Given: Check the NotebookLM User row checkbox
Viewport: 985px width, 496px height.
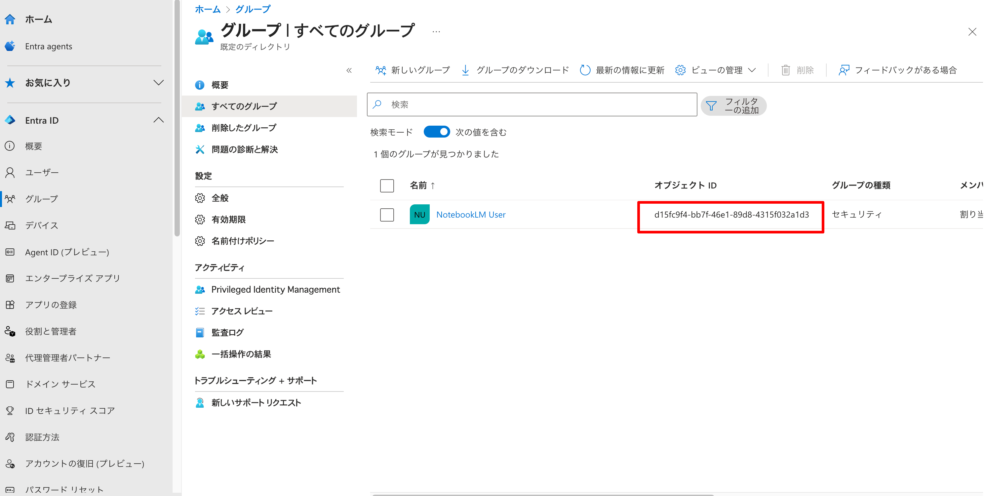Looking at the screenshot, I should [387, 215].
